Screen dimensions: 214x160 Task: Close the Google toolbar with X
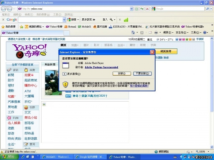(x=3, y=20)
